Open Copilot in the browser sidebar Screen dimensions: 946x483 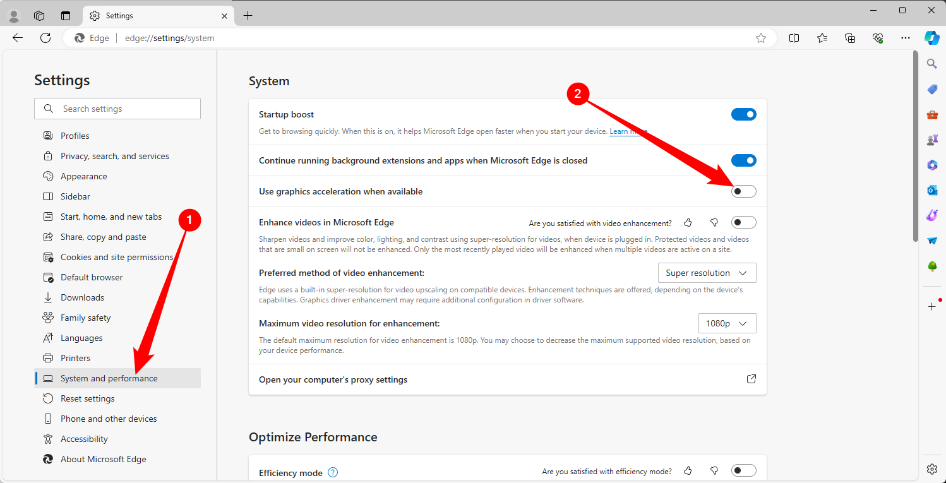click(932, 38)
